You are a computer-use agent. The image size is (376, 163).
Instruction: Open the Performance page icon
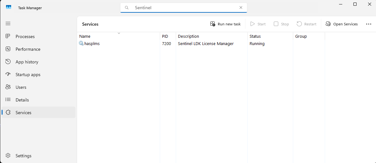pos(8,49)
